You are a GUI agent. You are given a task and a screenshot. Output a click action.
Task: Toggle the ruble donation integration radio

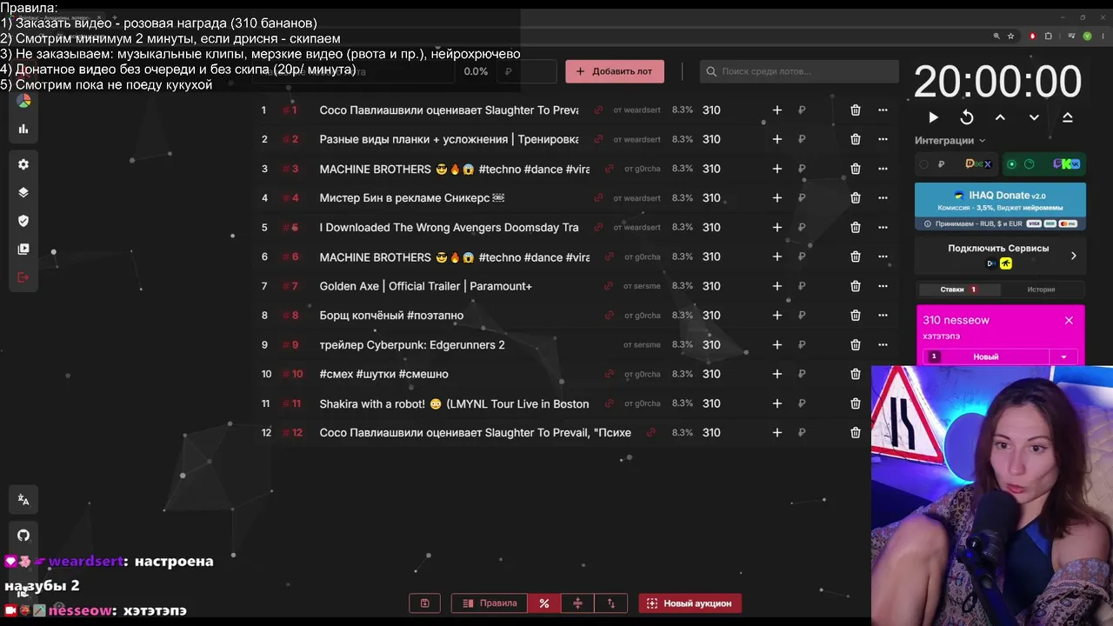tap(924, 164)
